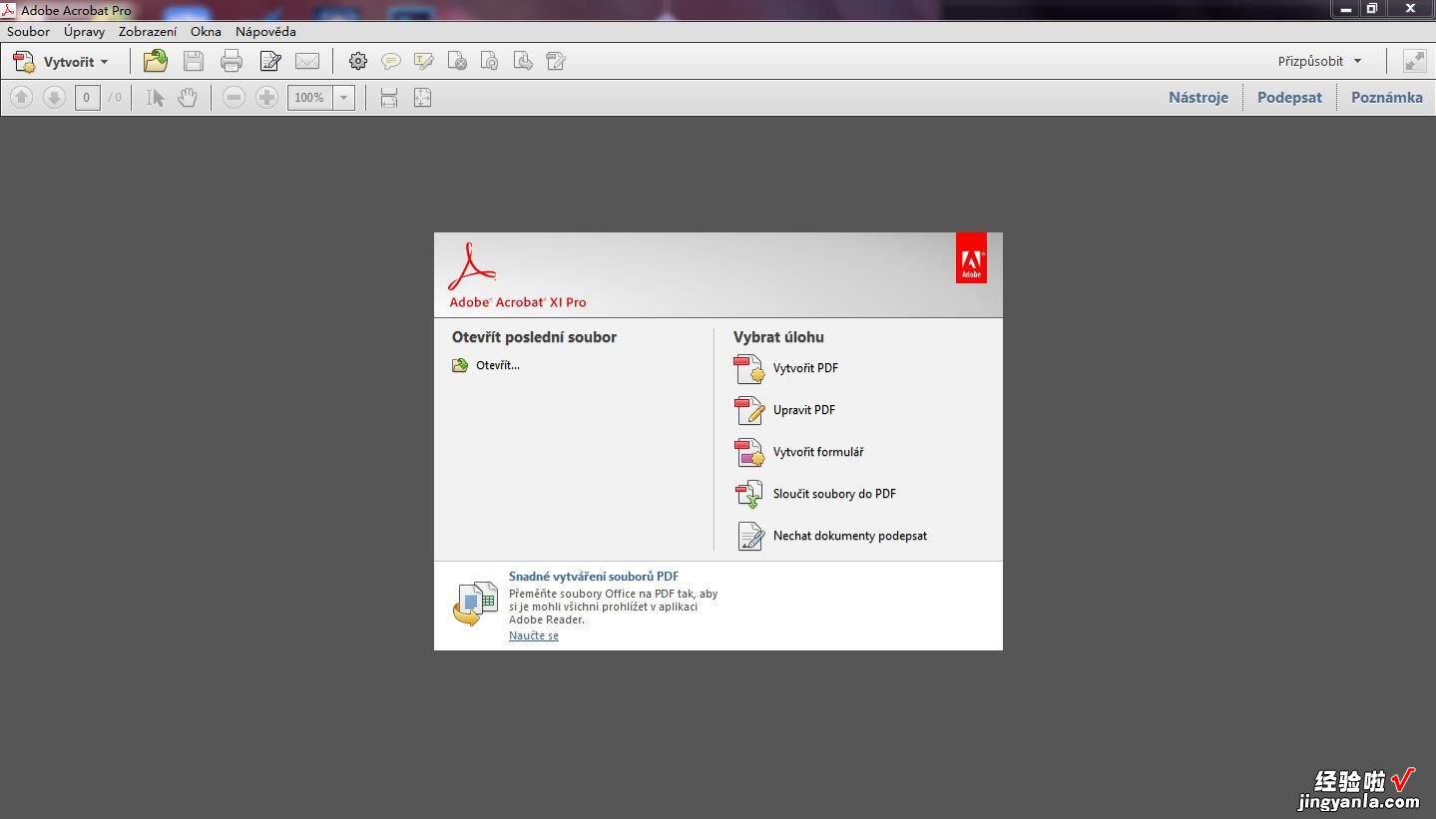
Task: Click Upravit PDF task
Action: coord(804,410)
